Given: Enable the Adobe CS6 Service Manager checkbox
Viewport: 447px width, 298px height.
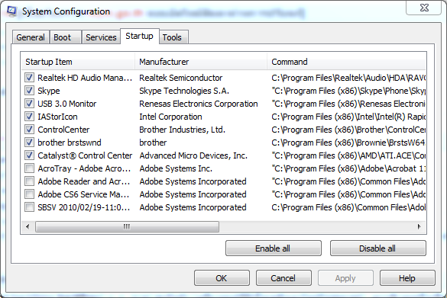Looking at the screenshot, I should (x=29, y=194).
